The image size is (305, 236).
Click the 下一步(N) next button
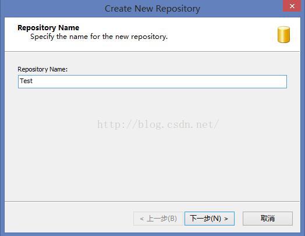[210, 219]
